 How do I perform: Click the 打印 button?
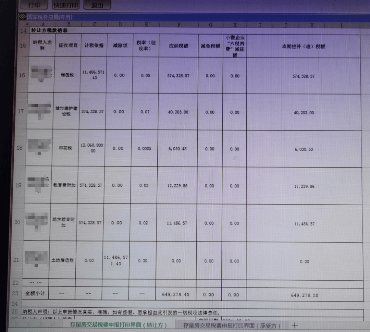coord(34,5)
